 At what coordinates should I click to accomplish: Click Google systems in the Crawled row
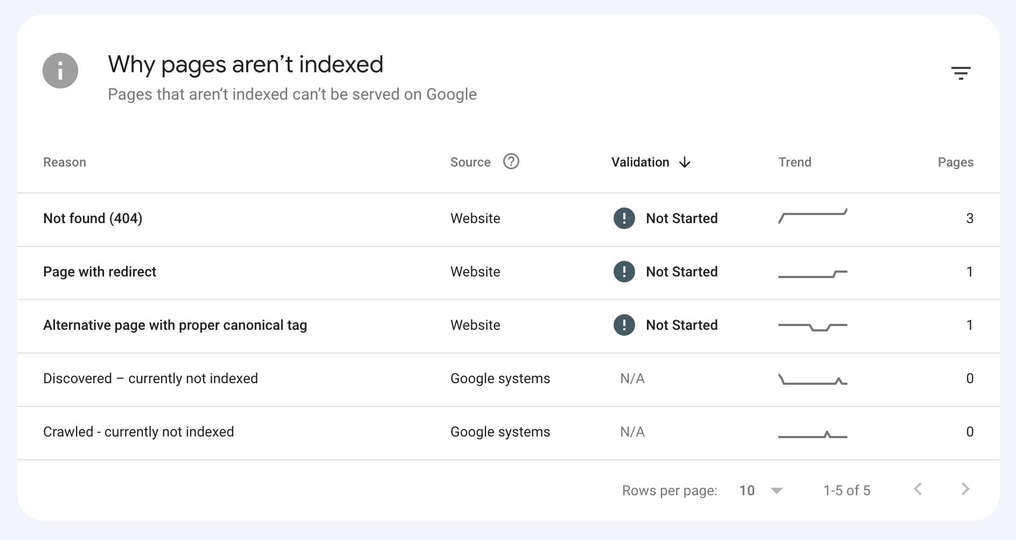point(500,432)
